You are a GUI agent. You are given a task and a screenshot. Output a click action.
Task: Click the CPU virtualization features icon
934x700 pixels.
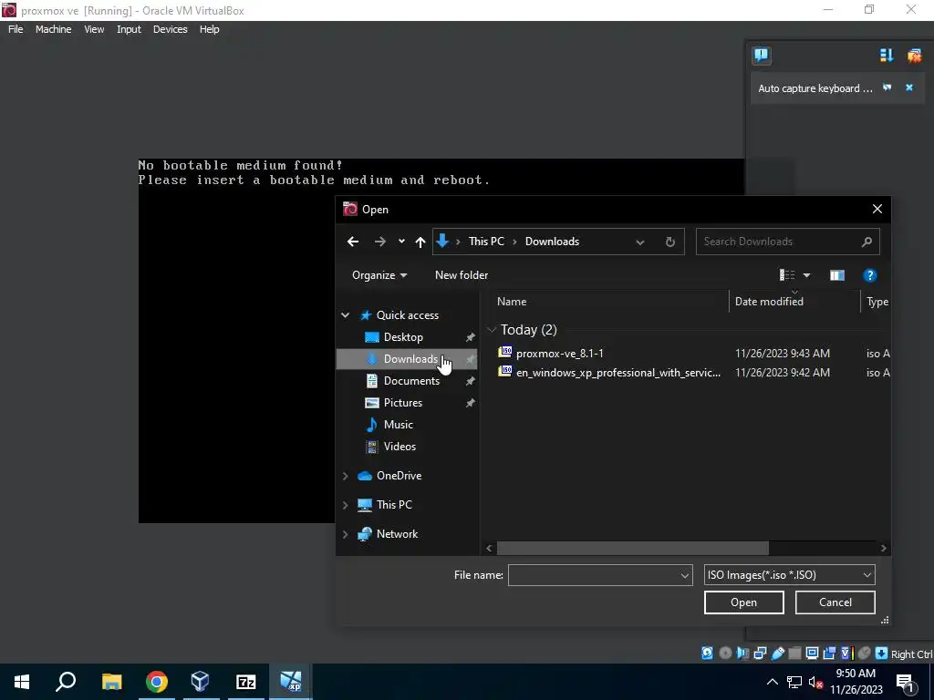[x=847, y=653]
